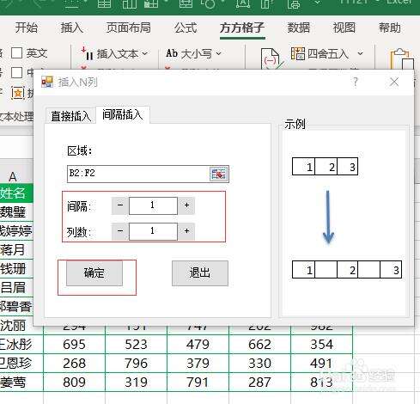Close the 插入N列 dialog
420x404 pixels.
(394, 82)
